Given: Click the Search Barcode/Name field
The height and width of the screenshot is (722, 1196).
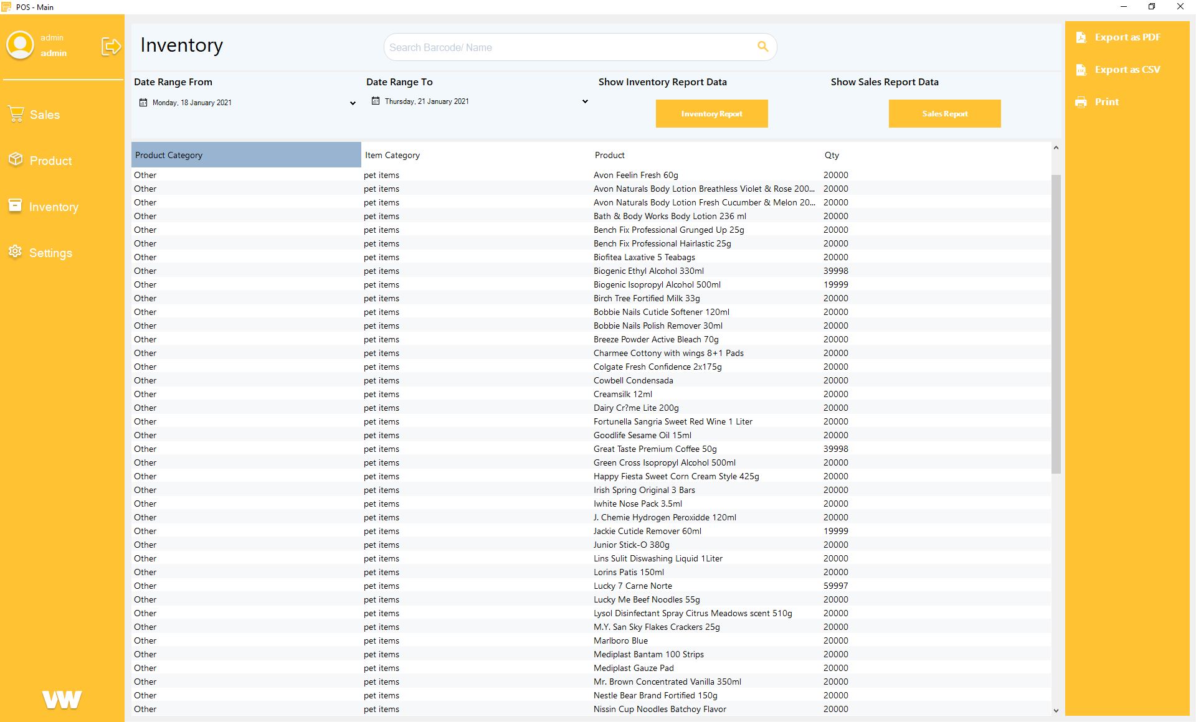Looking at the screenshot, I should (x=567, y=47).
